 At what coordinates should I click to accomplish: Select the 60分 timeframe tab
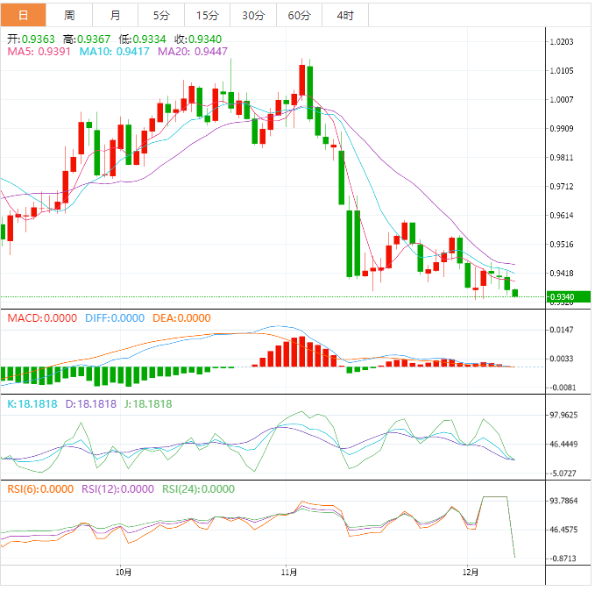pyautogui.click(x=299, y=16)
